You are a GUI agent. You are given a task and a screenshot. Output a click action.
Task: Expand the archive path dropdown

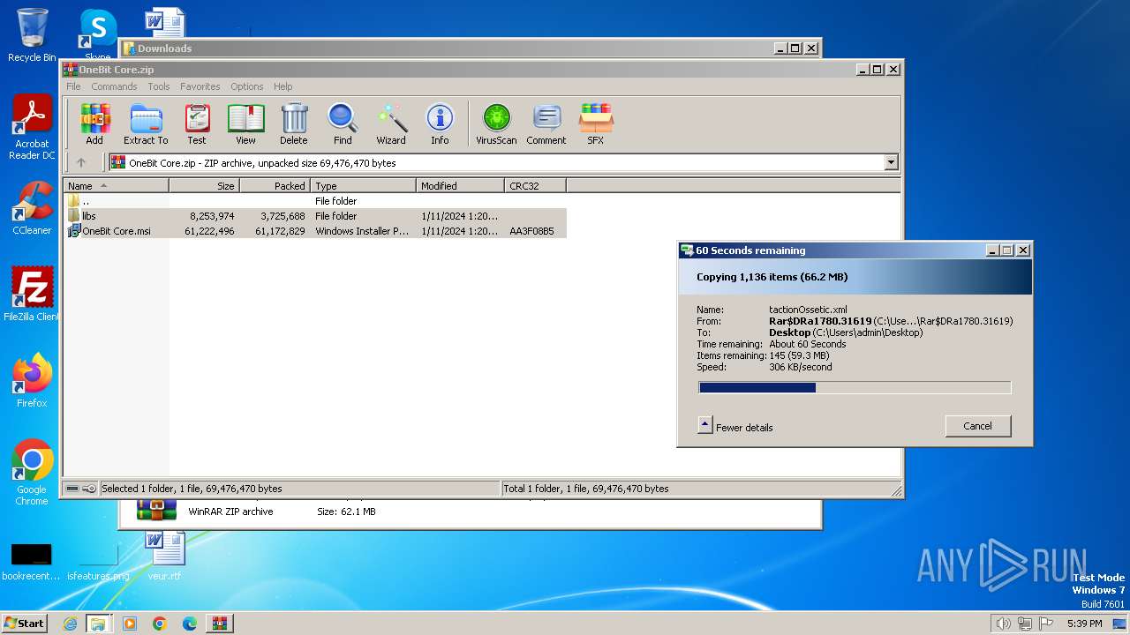tap(891, 162)
